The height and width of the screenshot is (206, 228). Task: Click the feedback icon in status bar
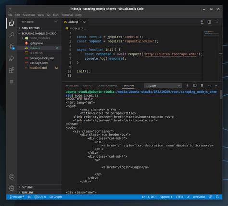211,197
